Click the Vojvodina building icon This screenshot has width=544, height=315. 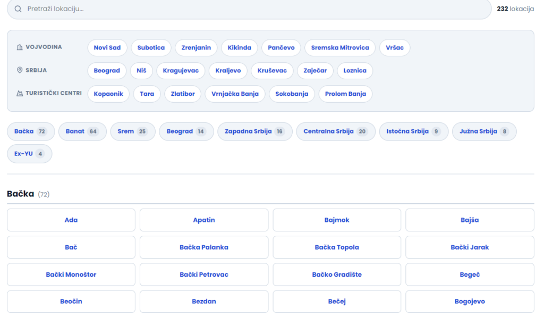click(x=20, y=47)
